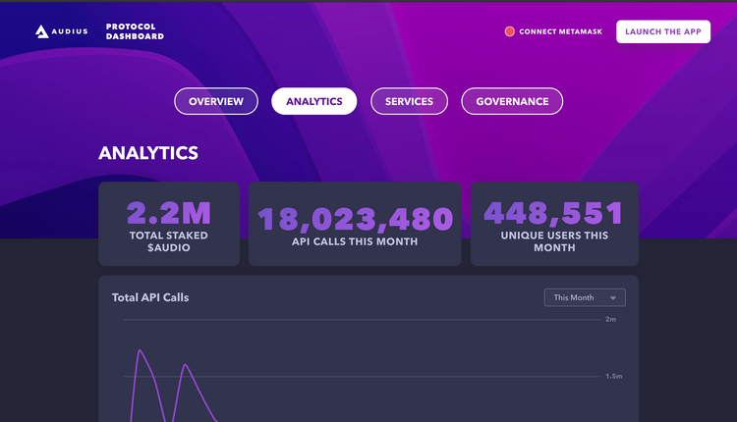
Task: Click the 448,551 unique users value
Action: coord(554,213)
